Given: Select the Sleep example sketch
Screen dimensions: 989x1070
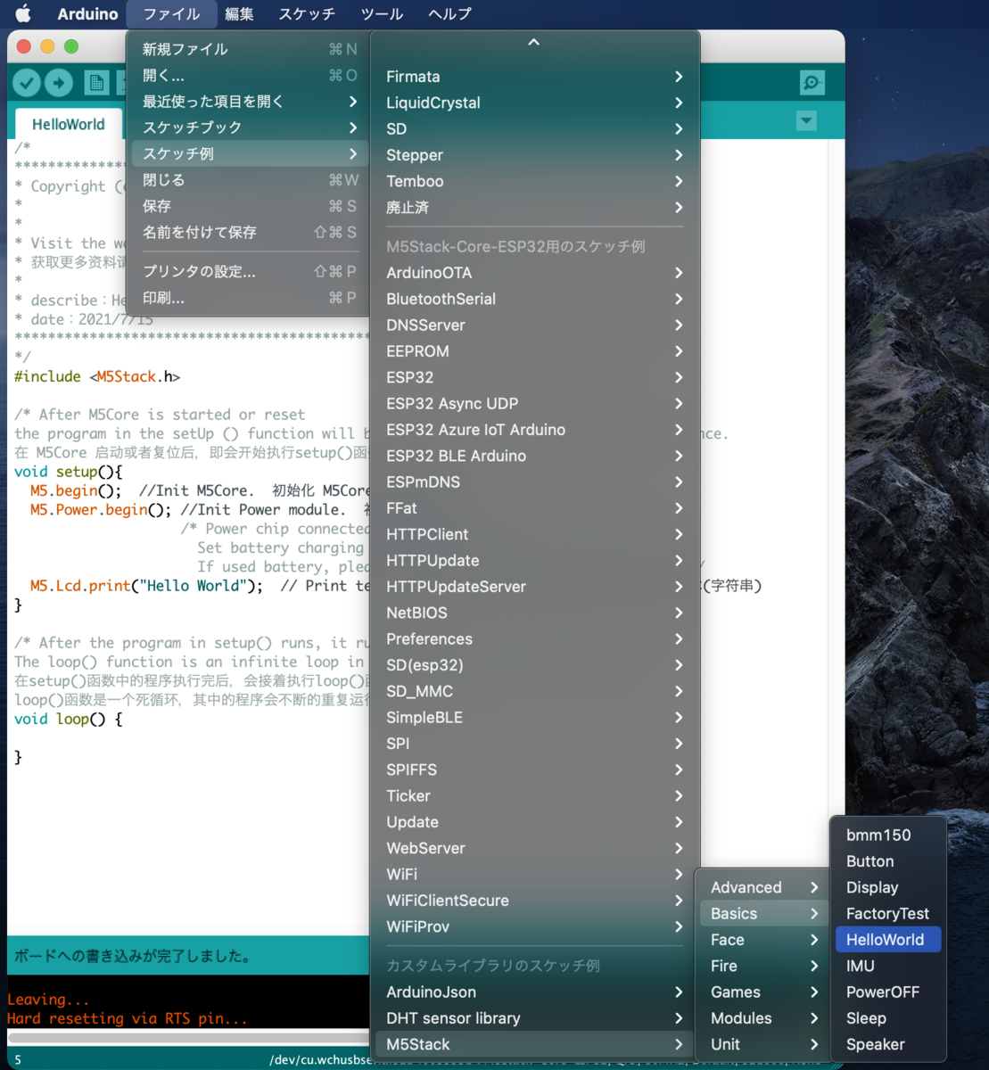Looking at the screenshot, I should (x=888, y=1018).
